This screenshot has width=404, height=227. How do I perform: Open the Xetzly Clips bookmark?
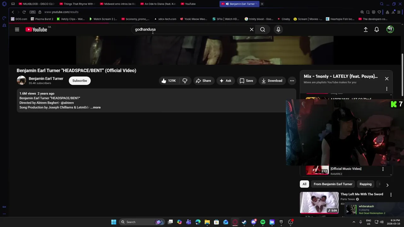[x=71, y=19]
